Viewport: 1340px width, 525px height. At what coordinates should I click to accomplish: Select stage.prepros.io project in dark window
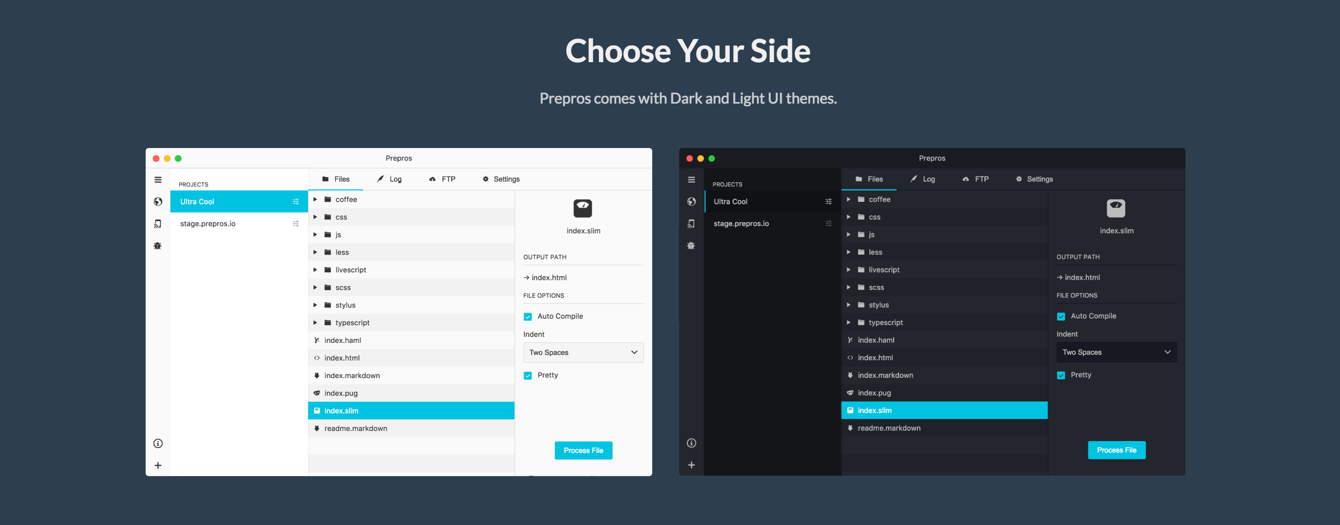tap(773, 224)
